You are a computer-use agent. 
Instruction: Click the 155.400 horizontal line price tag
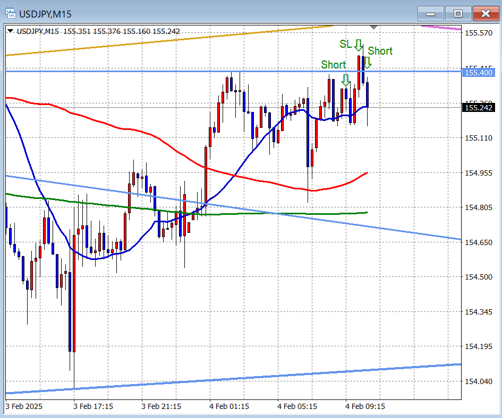tap(479, 73)
